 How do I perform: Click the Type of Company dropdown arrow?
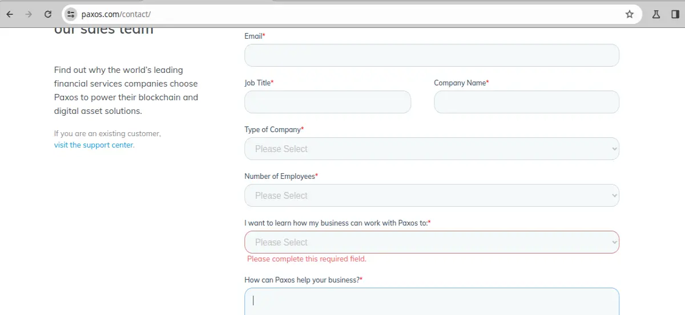pos(614,149)
